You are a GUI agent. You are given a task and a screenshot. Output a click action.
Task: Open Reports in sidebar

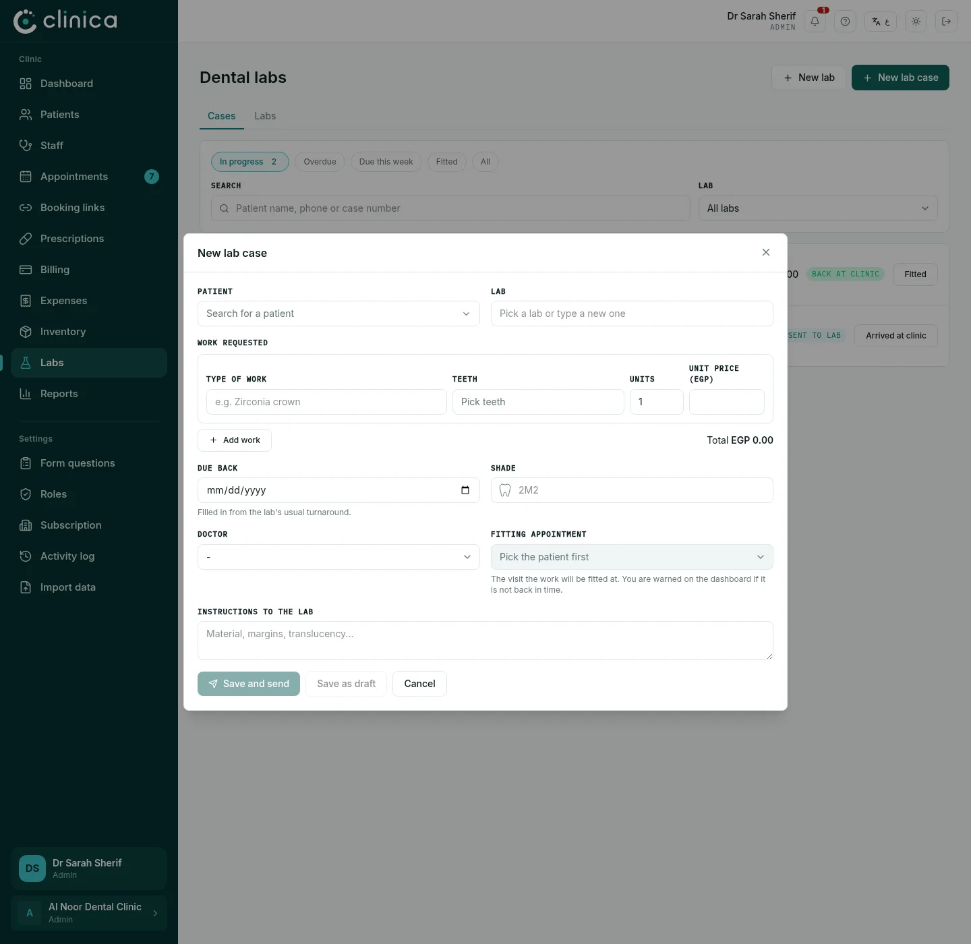coord(89,394)
